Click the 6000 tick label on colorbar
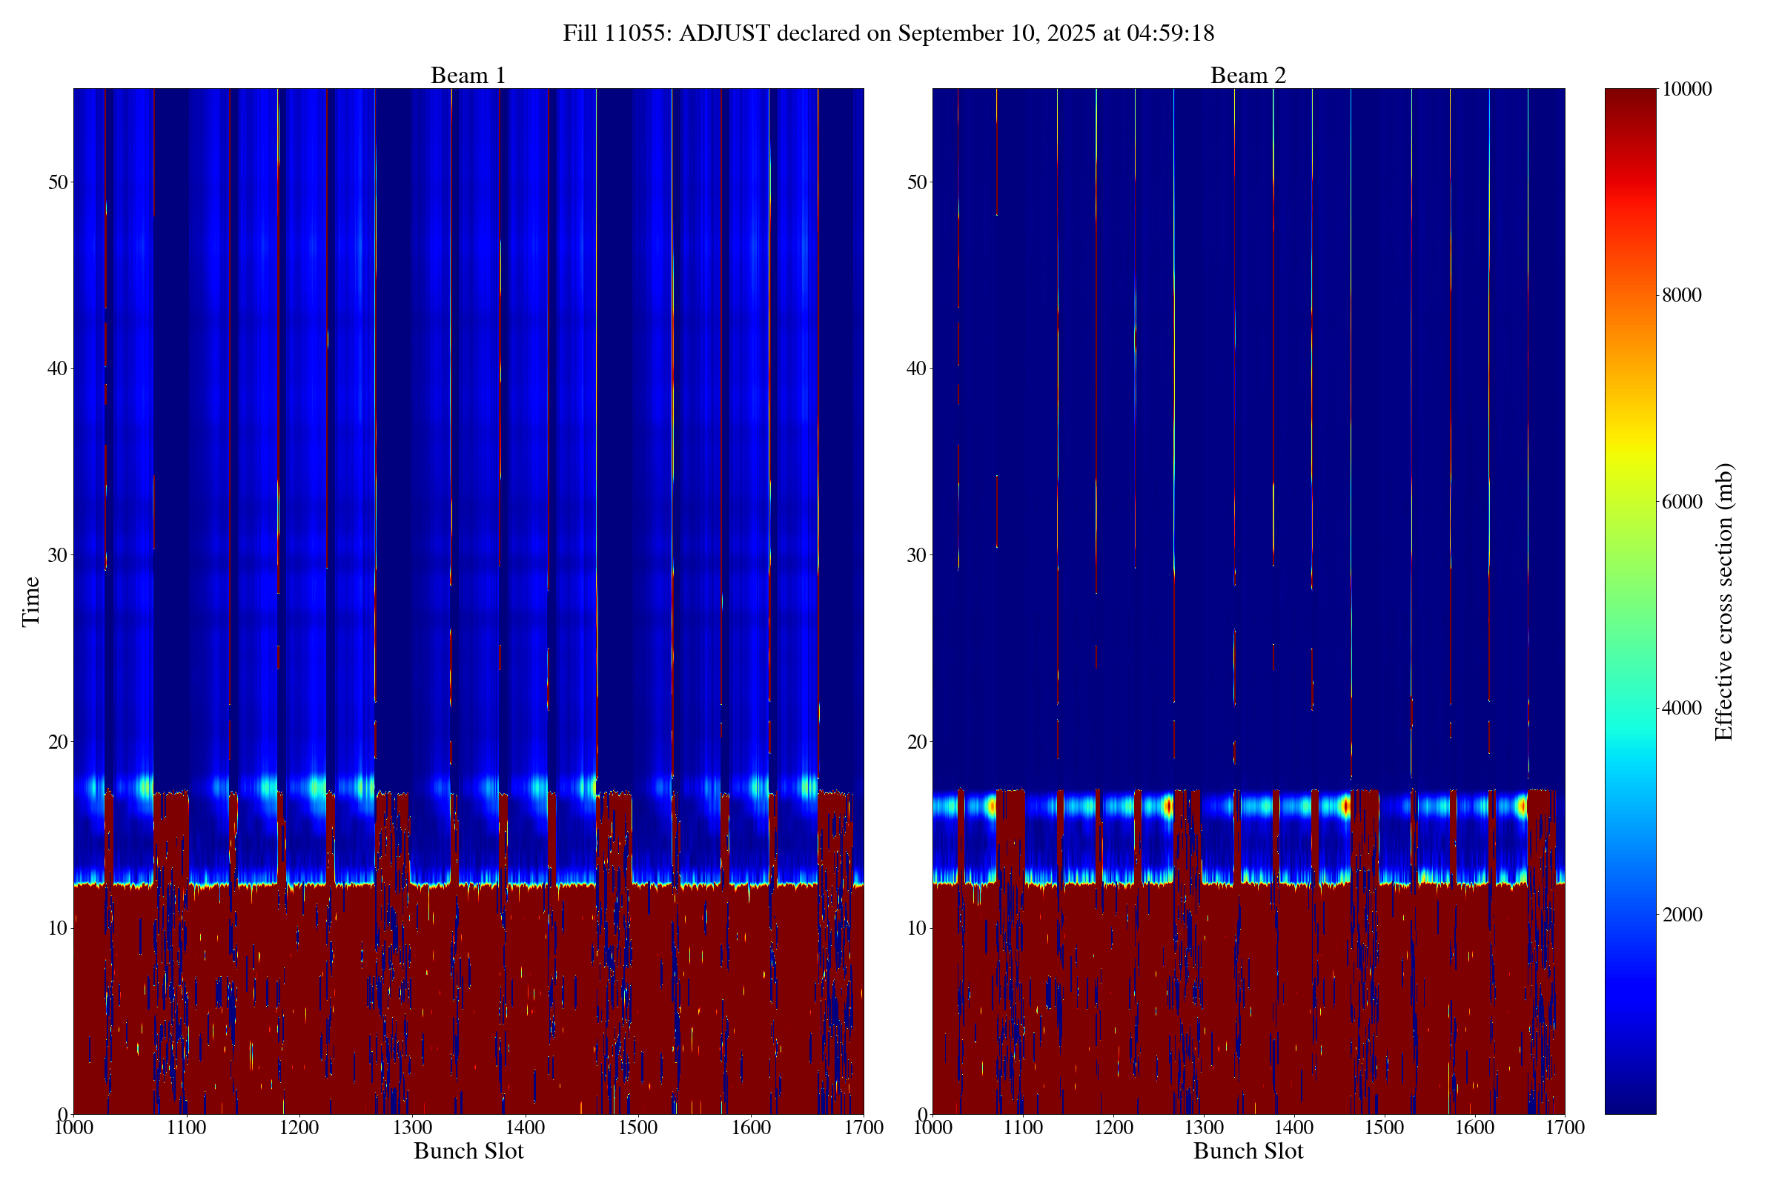Viewport: 1779px width, 1186px height. pos(1681,503)
